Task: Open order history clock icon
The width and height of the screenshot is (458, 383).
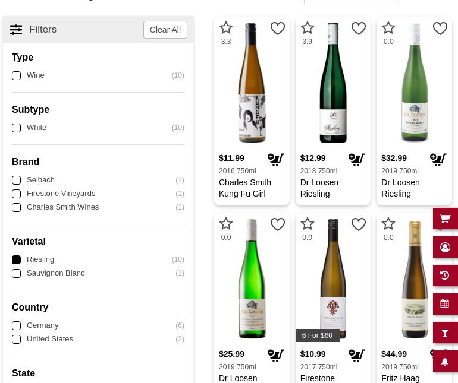Action: pos(445,276)
